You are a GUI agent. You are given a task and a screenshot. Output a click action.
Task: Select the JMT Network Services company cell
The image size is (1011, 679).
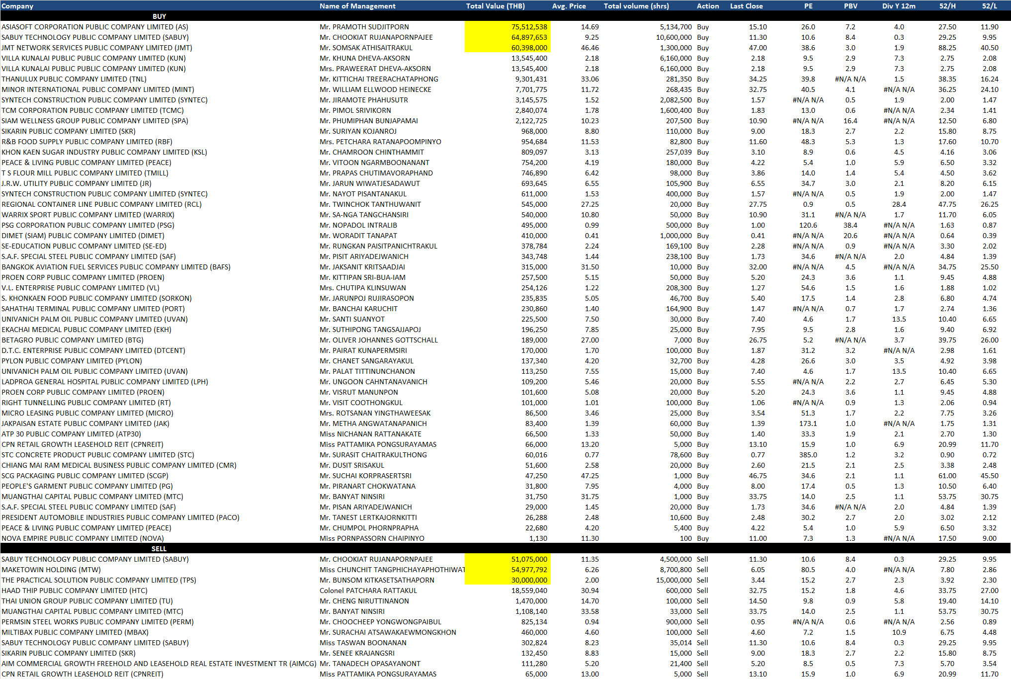(97, 48)
